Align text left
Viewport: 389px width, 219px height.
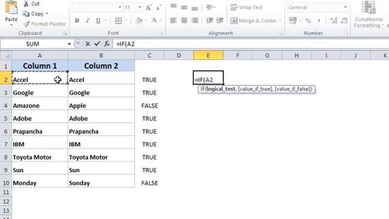pos(173,20)
